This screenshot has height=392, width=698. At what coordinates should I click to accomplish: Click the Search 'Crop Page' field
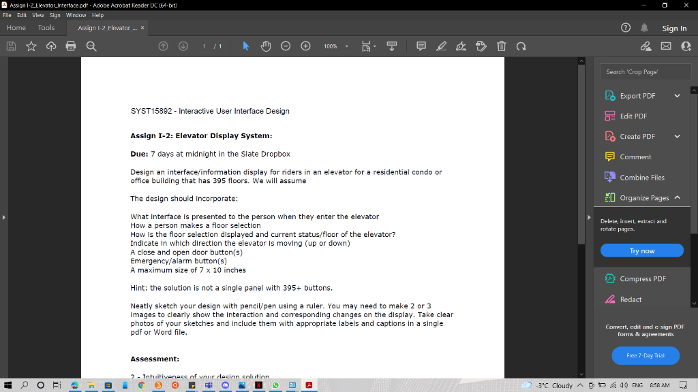(x=645, y=71)
